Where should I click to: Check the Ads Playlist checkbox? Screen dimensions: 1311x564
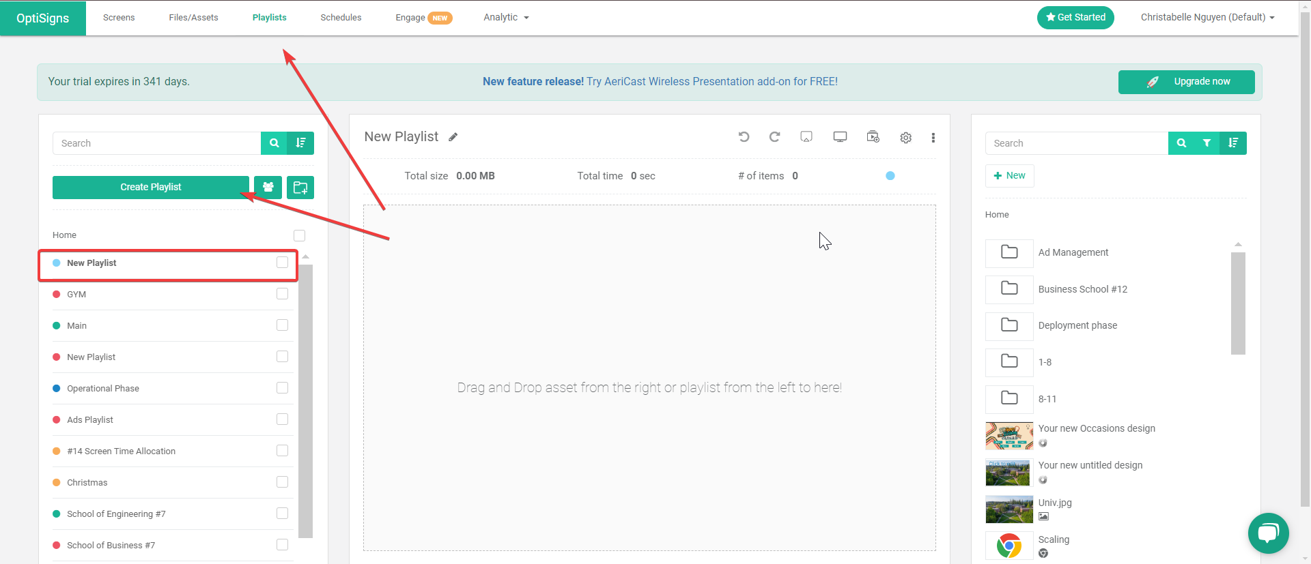pos(282,419)
